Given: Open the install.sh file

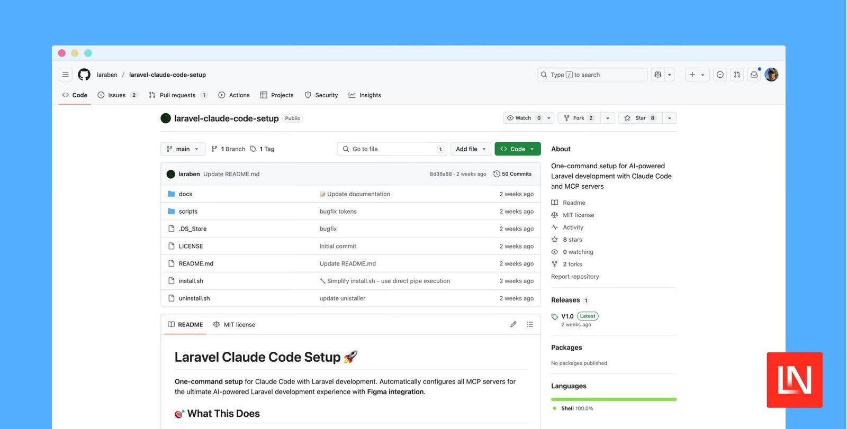Looking at the screenshot, I should pyautogui.click(x=191, y=281).
